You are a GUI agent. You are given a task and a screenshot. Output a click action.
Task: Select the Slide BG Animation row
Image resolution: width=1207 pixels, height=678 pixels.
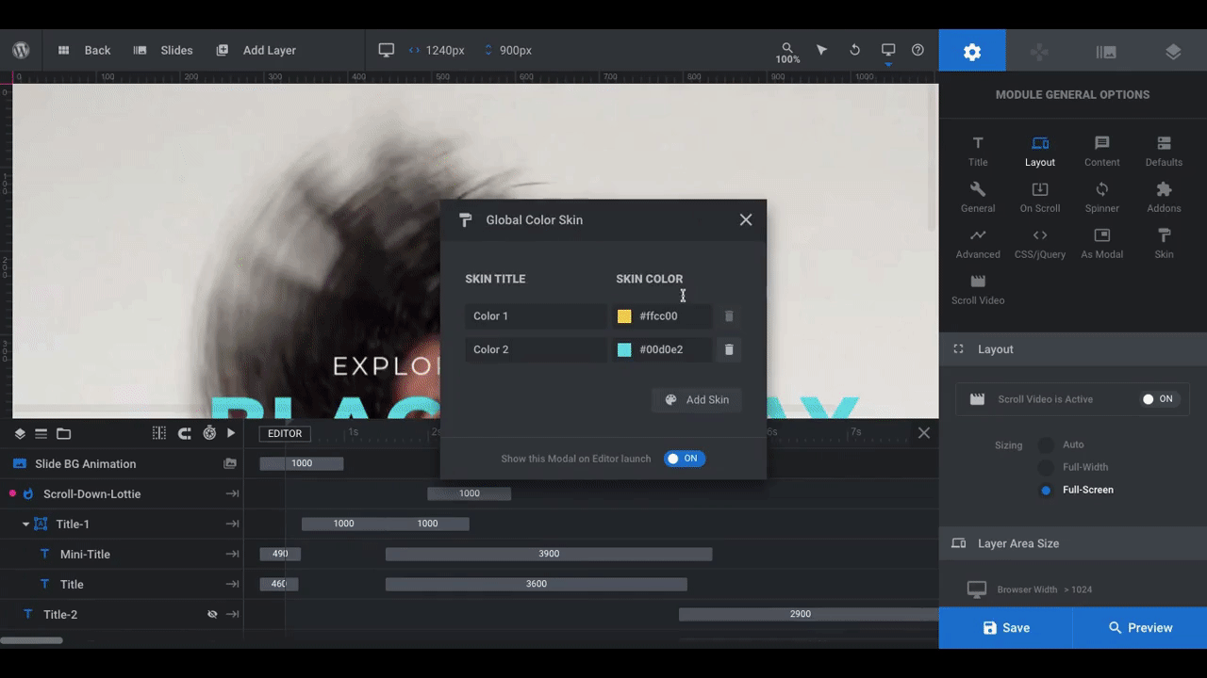pos(122,463)
